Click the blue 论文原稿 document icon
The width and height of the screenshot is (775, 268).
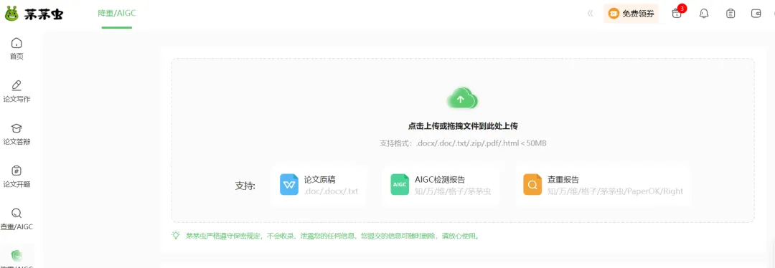tap(289, 185)
